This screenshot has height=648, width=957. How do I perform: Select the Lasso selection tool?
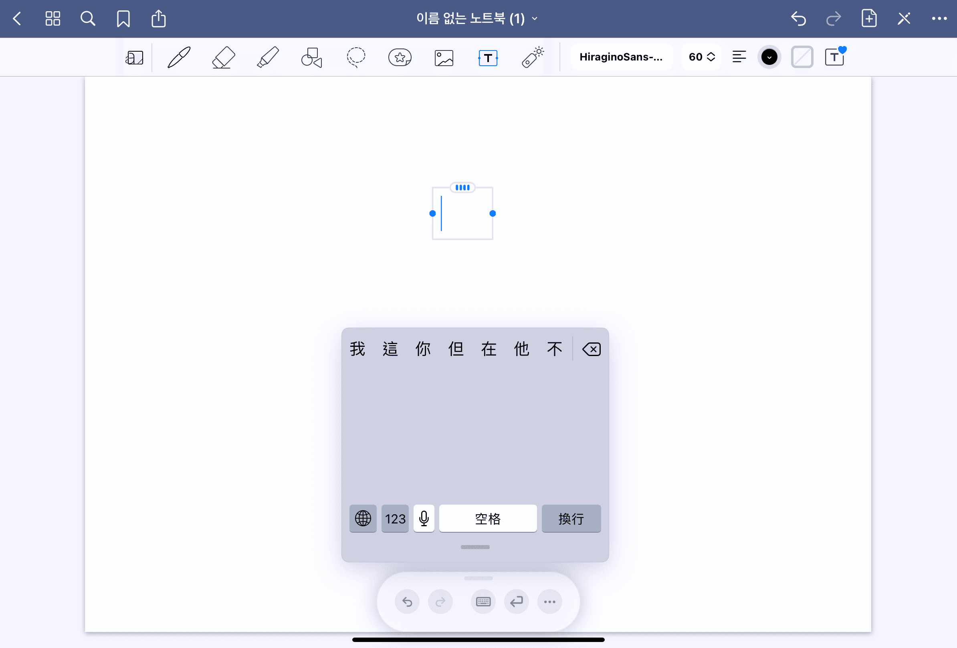pyautogui.click(x=356, y=57)
